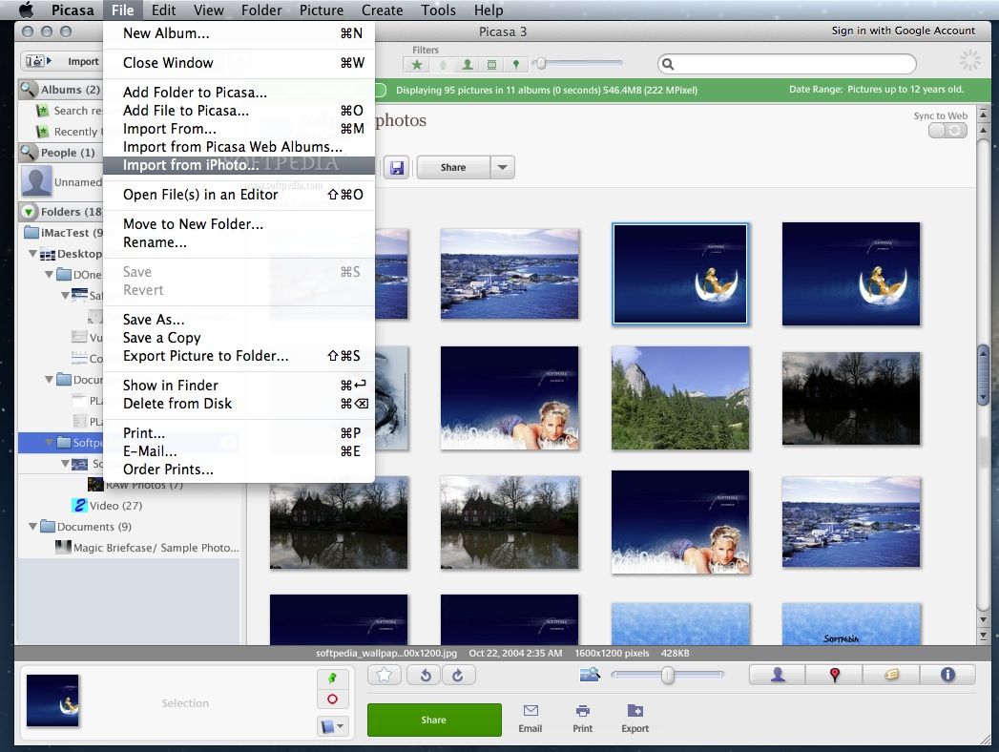Collapse the Folders tree section
The image size is (999, 752).
[x=29, y=211]
